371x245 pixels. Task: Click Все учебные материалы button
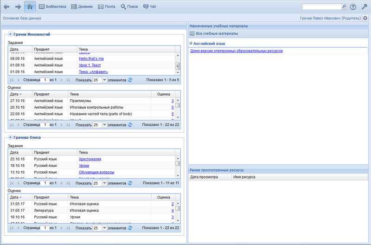point(214,33)
